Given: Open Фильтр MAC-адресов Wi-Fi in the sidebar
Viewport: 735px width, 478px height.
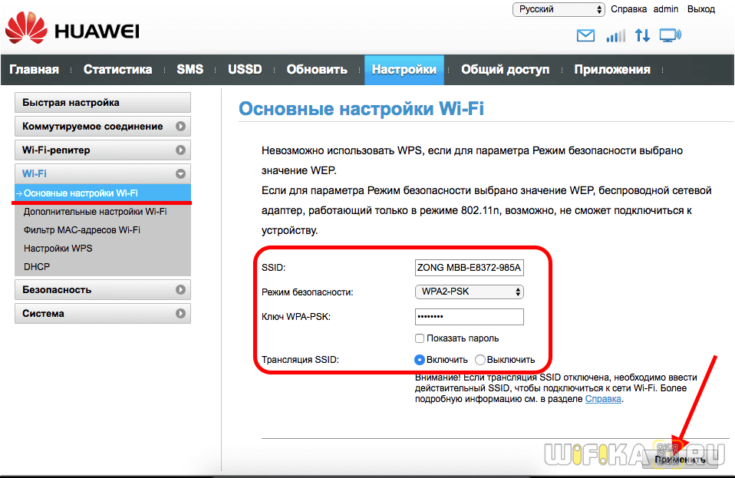Looking at the screenshot, I should point(82,229).
